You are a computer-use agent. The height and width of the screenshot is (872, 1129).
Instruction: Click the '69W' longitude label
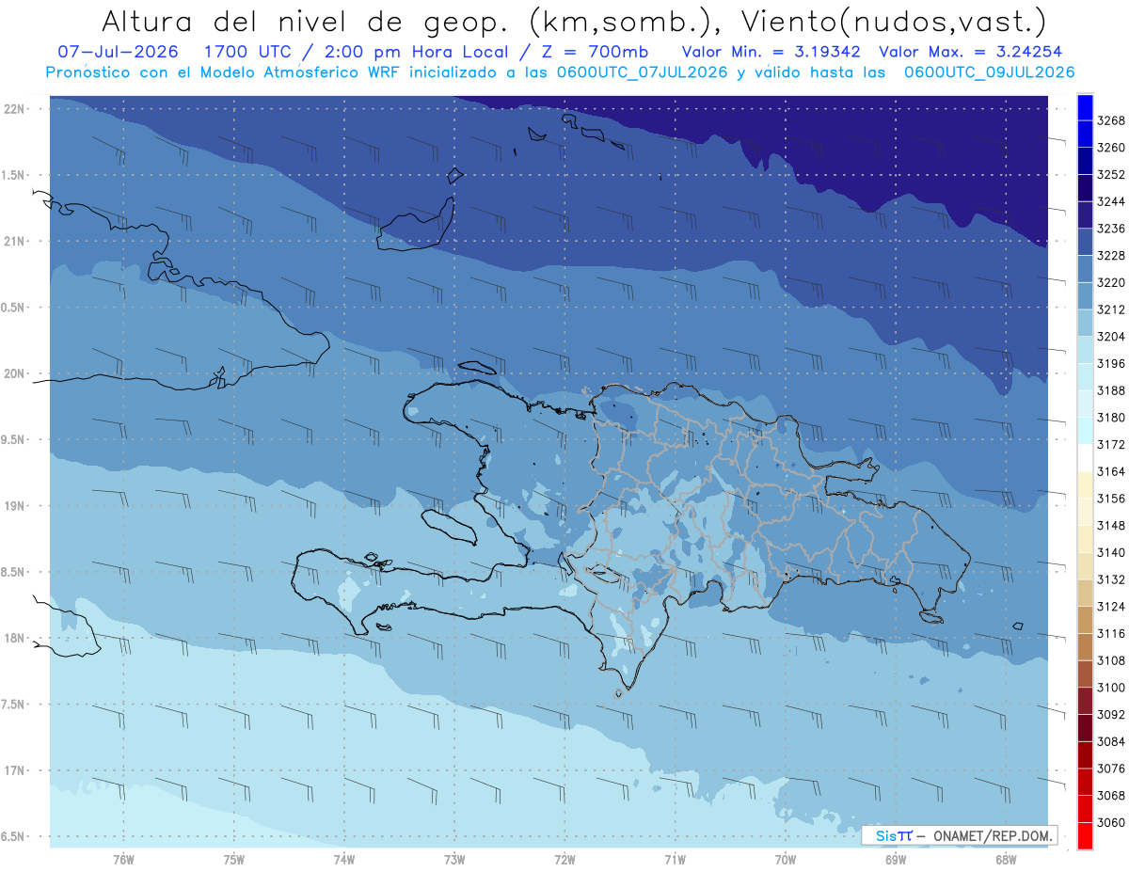896,859
